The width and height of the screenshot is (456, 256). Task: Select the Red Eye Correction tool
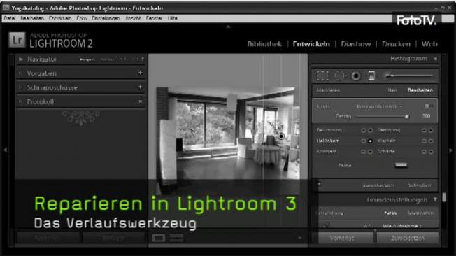click(356, 76)
